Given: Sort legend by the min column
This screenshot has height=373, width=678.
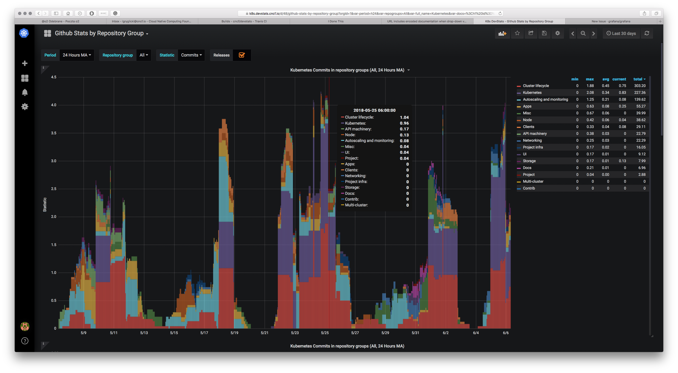Looking at the screenshot, I should pyautogui.click(x=575, y=79).
